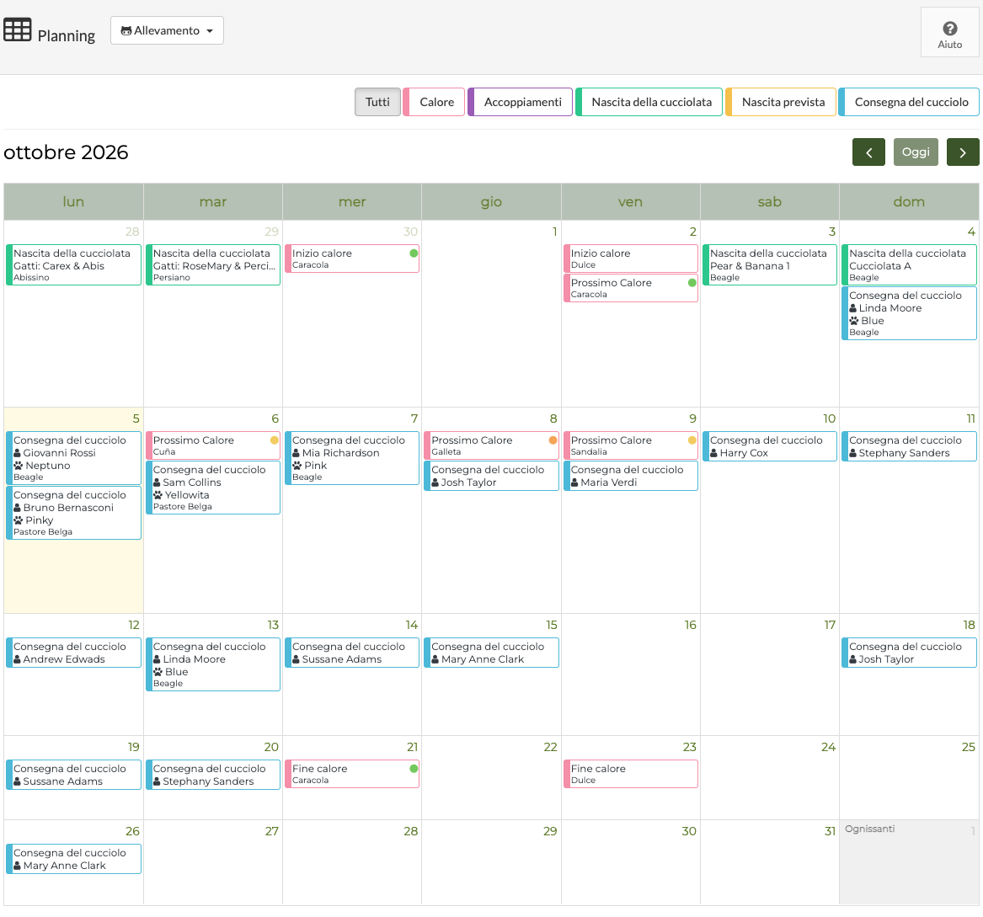Open Cucciolata A birth event
The height and width of the screenshot is (917, 983).
point(909,265)
